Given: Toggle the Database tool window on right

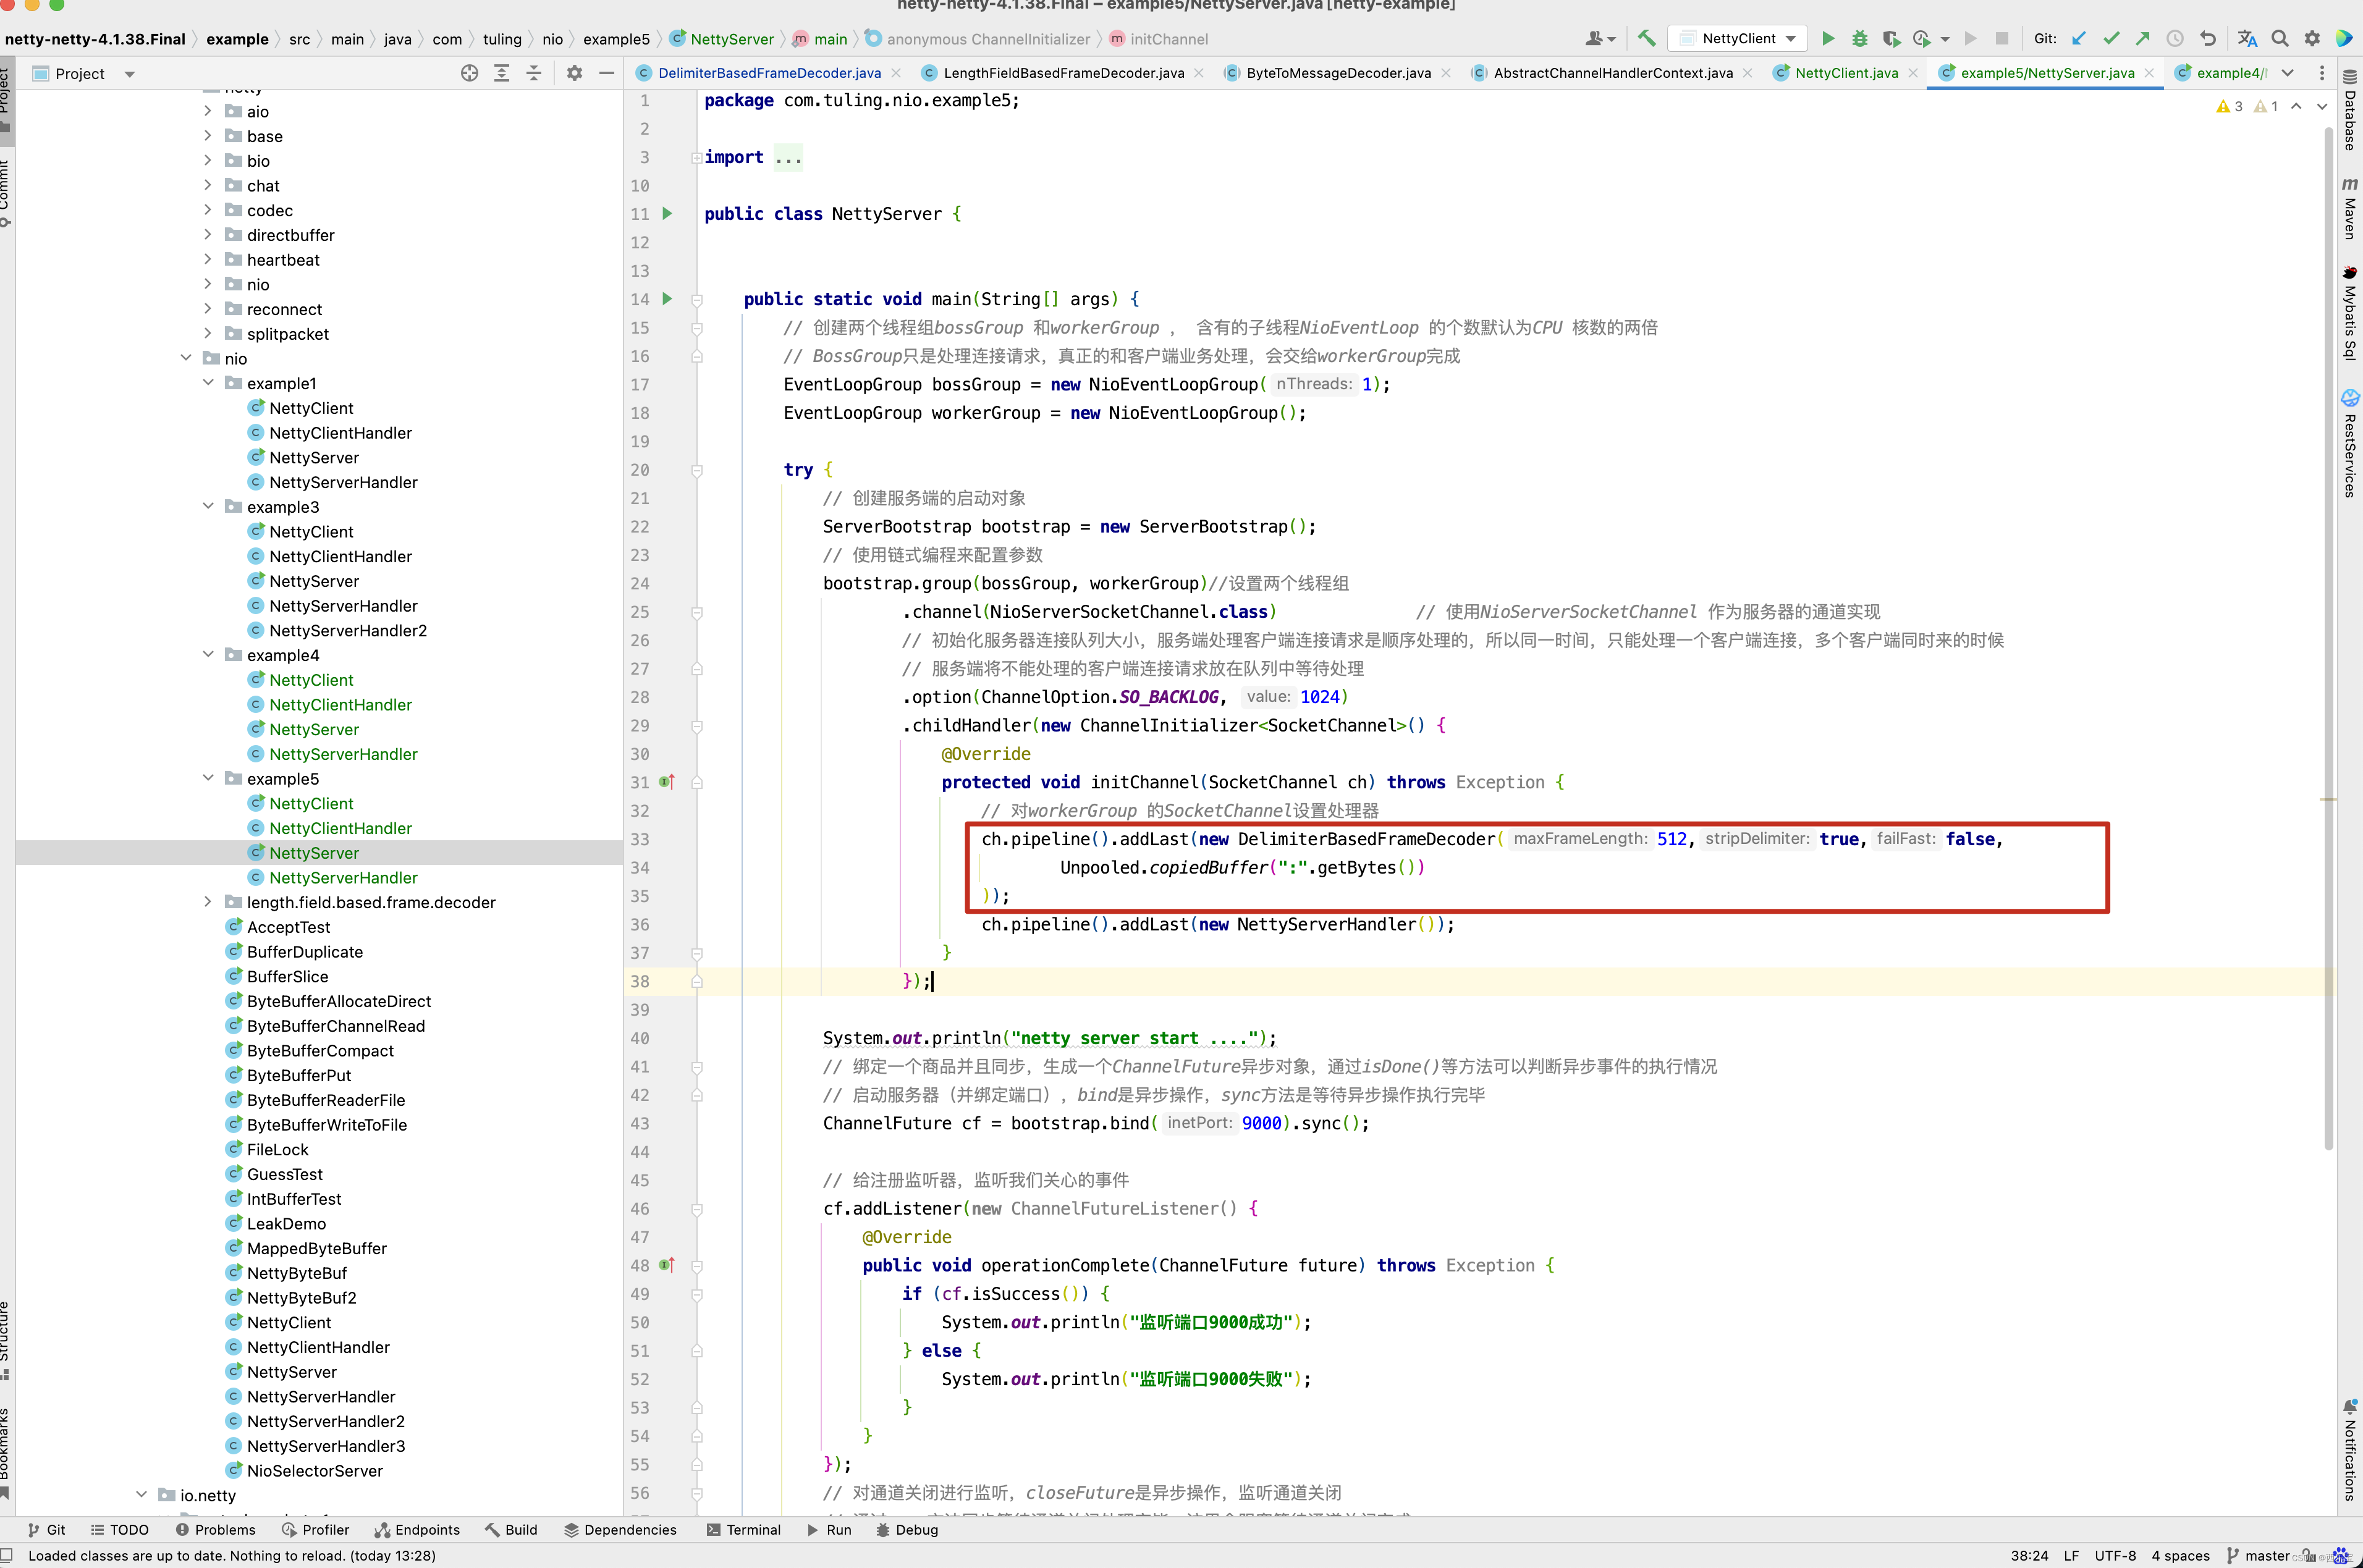Looking at the screenshot, I should (2350, 110).
